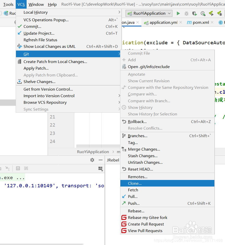Select Create Patch from Local Changes
Viewport: 225px width, 245px height.
tap(69, 62)
